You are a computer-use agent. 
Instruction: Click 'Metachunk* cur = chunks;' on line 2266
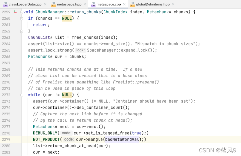click(57, 57)
